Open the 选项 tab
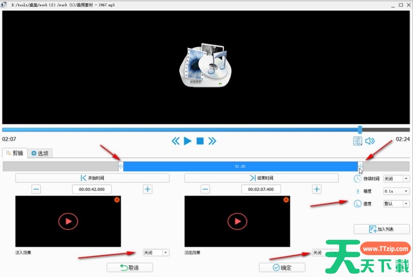This screenshot has width=413, height=277. point(40,153)
